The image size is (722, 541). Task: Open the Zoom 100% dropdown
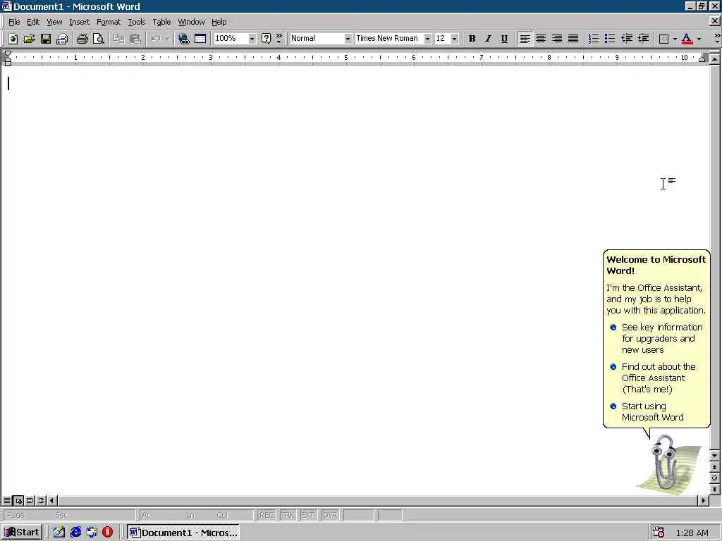pos(252,39)
